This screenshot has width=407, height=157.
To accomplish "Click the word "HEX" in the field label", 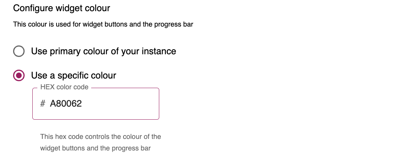I will 47,87.
